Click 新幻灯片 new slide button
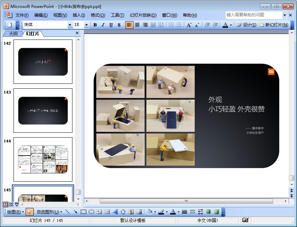 tap(273, 25)
